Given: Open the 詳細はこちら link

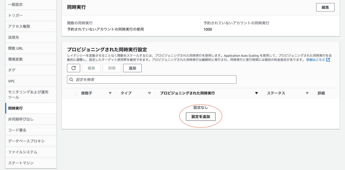Looking at the screenshot, I should click(316, 60).
